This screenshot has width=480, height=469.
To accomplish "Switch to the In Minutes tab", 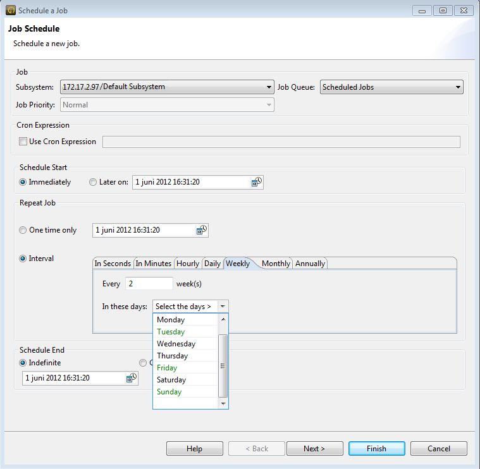I will [x=153, y=264].
